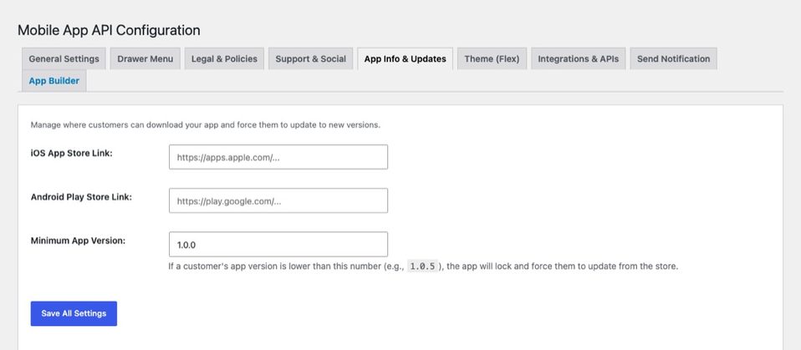Select the Support & Social tab

pyautogui.click(x=310, y=58)
